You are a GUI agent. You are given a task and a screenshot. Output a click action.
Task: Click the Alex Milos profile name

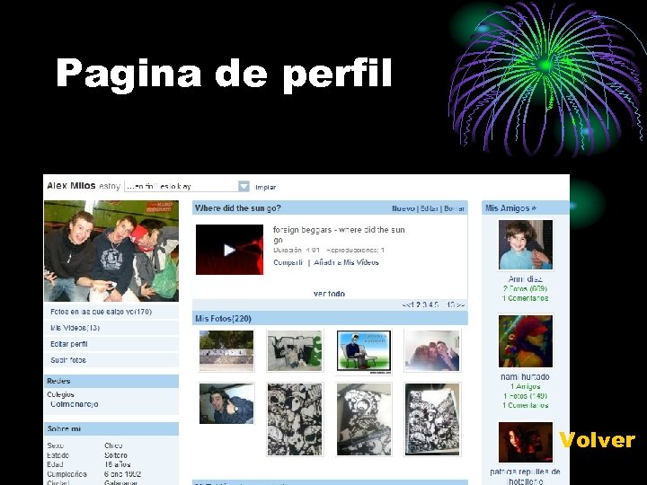(71, 186)
